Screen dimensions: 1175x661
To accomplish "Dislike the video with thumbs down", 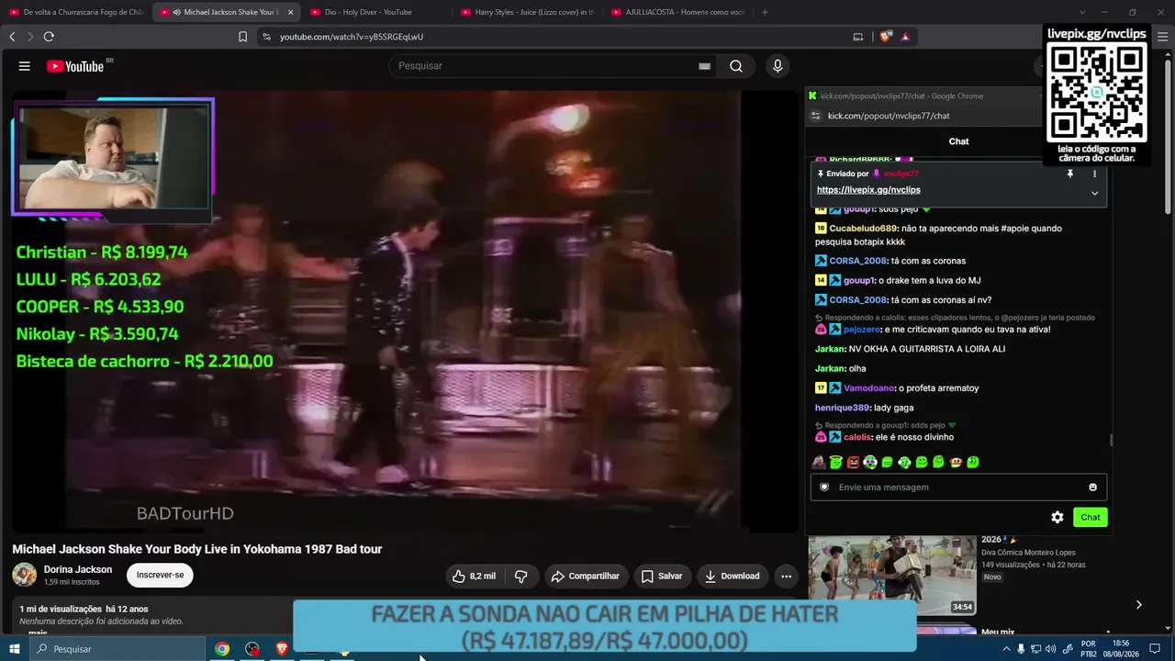I will pyautogui.click(x=521, y=577).
